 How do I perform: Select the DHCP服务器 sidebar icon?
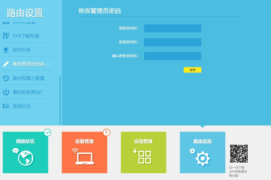(5, 35)
